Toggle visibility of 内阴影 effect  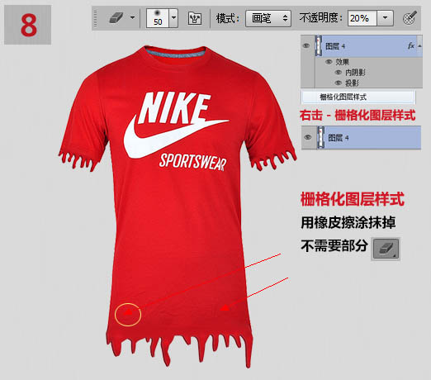[x=339, y=73]
